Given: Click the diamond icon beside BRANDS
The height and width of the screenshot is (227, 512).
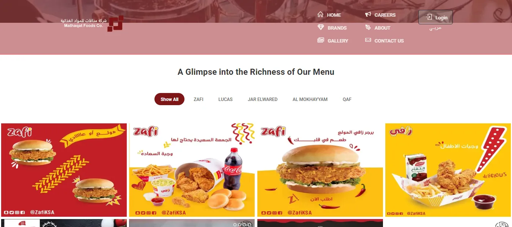Looking at the screenshot, I should pyautogui.click(x=321, y=27).
